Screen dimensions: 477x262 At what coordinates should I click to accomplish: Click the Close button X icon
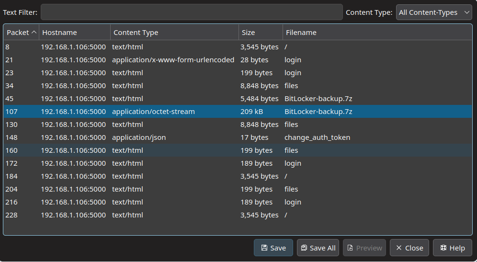(399, 248)
